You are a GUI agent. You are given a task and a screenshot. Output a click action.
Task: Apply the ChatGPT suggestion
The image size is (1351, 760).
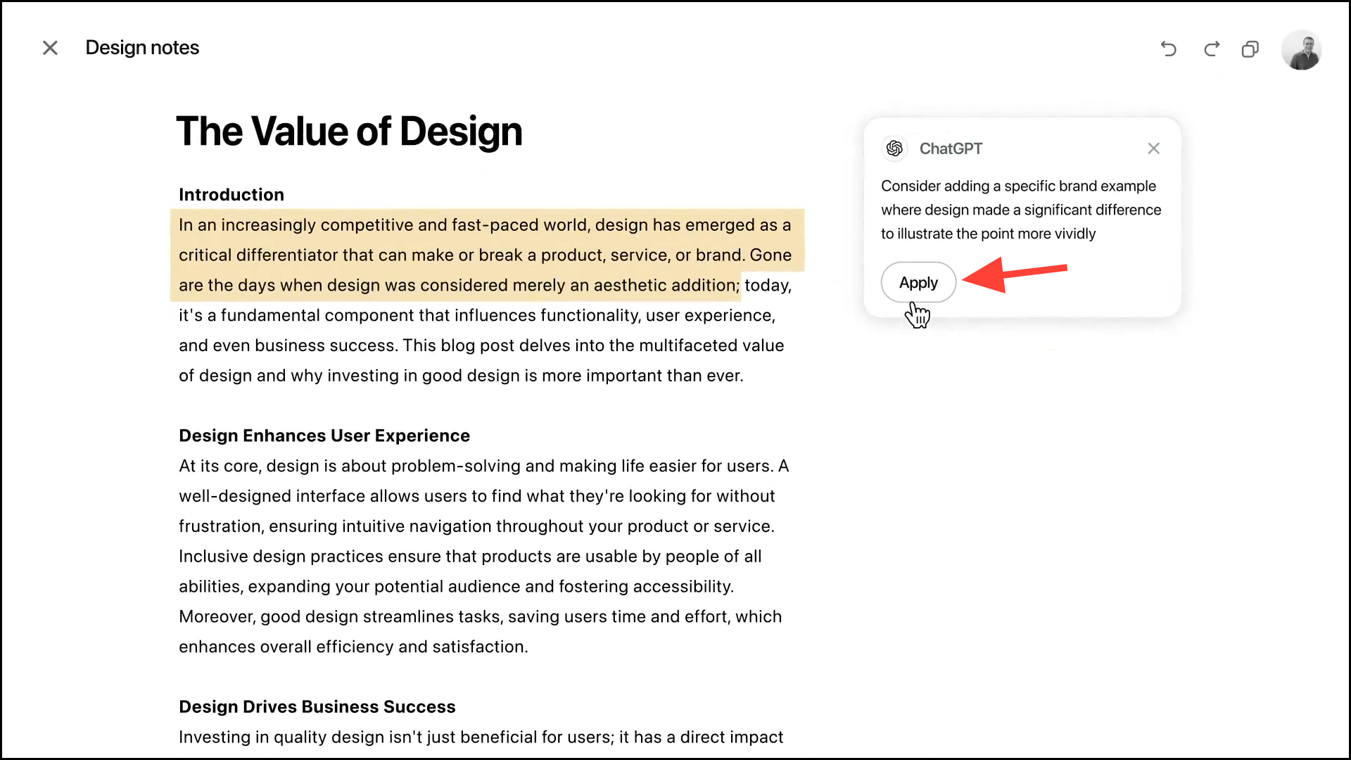coord(918,283)
